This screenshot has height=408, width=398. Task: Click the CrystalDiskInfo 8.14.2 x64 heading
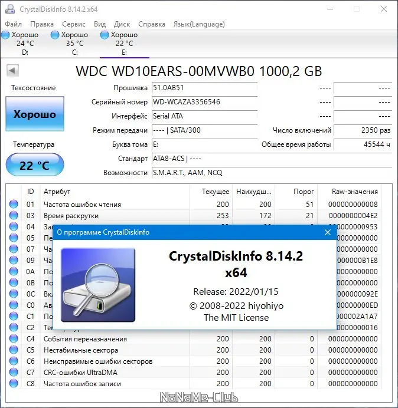[236, 264]
